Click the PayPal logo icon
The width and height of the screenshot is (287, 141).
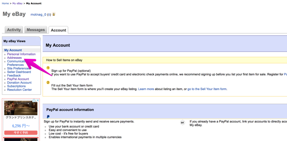coord(48,117)
